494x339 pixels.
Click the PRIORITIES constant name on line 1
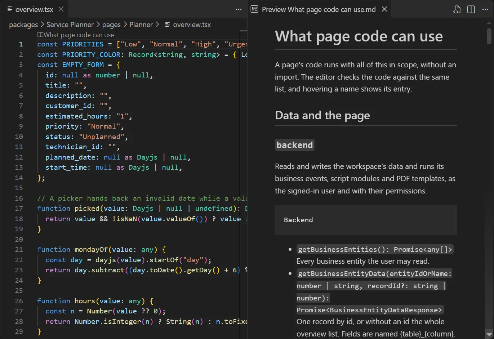(x=83, y=44)
